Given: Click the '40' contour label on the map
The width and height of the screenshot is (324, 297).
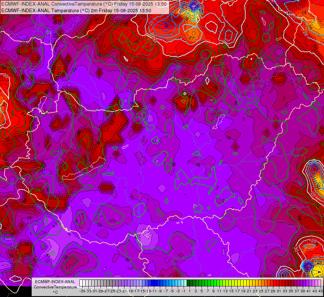Looking at the screenshot, I should [55, 225].
